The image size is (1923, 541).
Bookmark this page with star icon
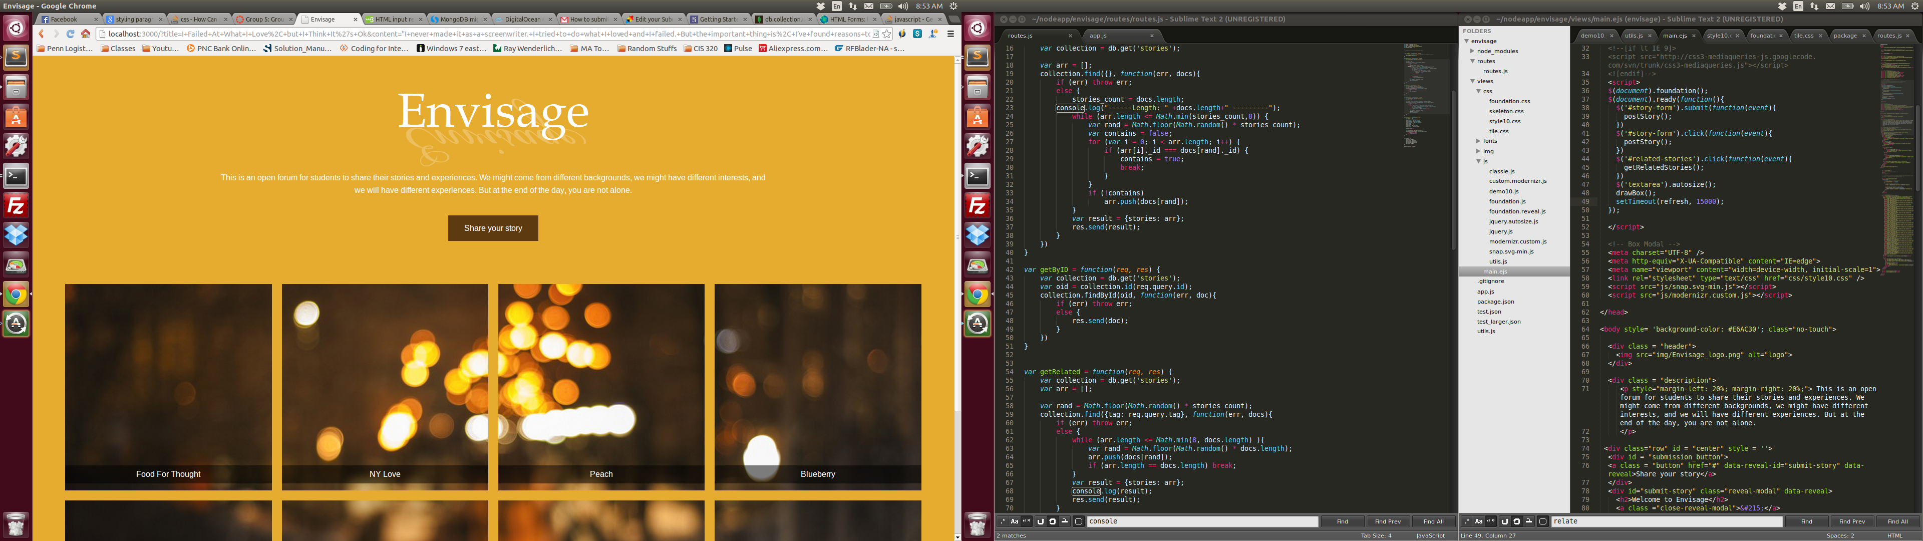point(886,34)
